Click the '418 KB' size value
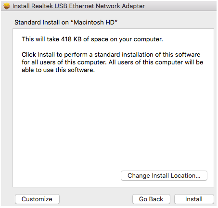Viewport: 218px width, 208px height. 71,39
